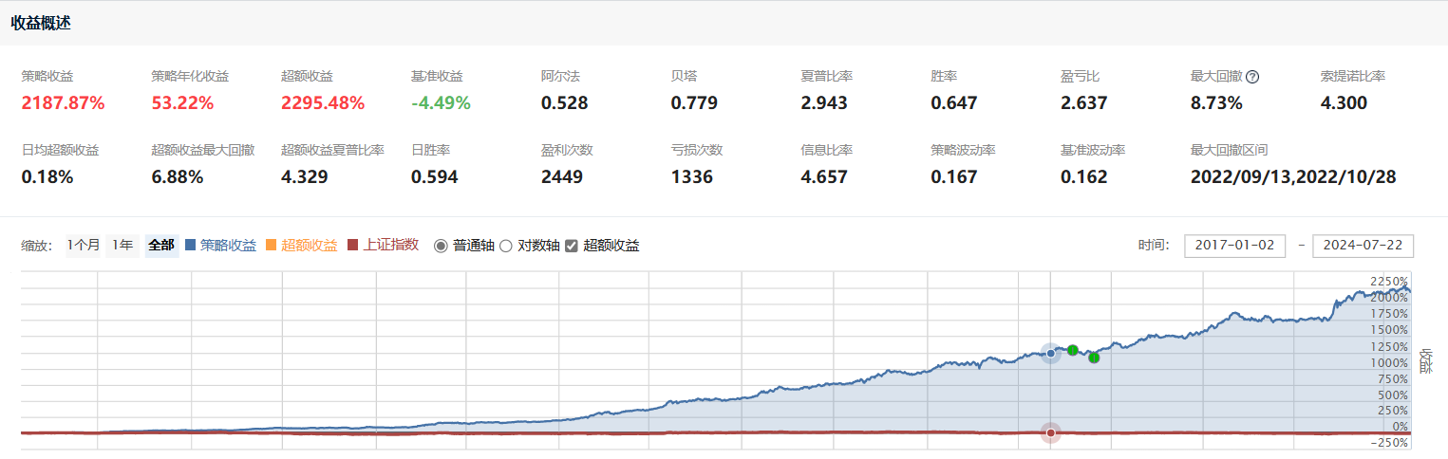Edit the start date 2017-01-02 field

(x=1235, y=246)
